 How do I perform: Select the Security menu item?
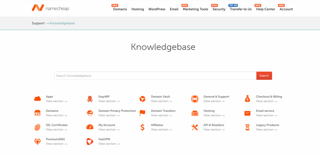(x=219, y=9)
